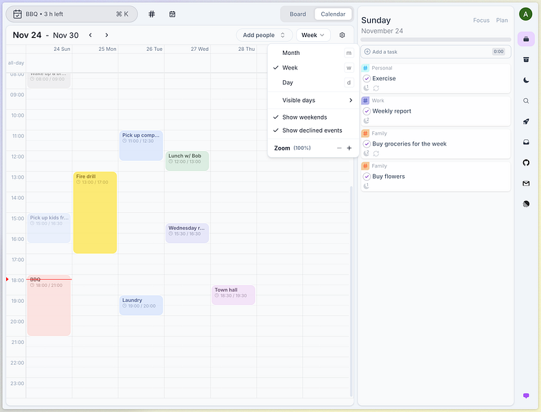Click the rocket icon in sidebar
The height and width of the screenshot is (412, 541).
click(526, 122)
